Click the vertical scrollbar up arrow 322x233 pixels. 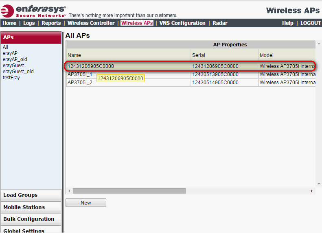tap(319, 44)
